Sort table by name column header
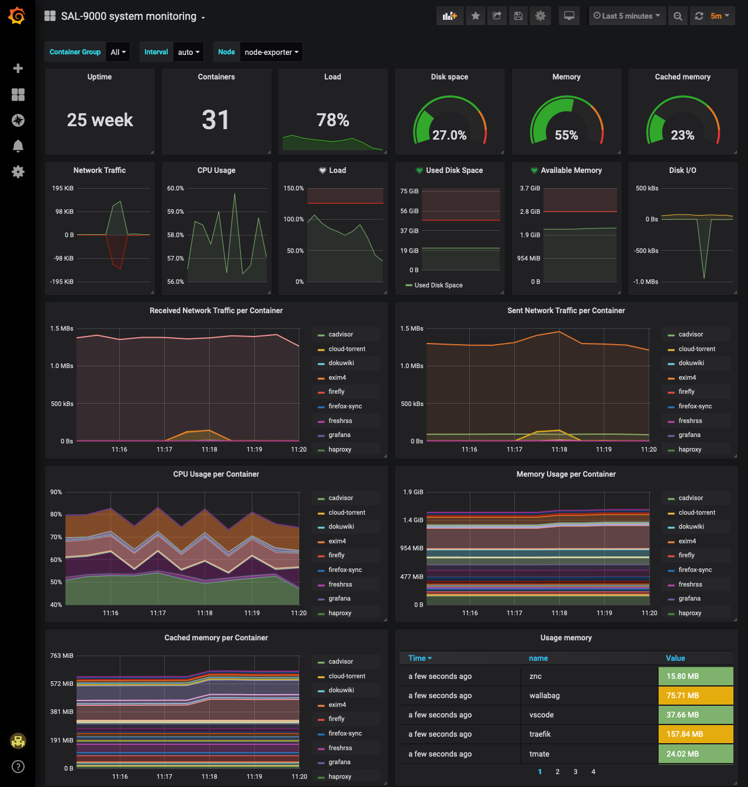Screen dimensions: 748x787 [538, 658]
